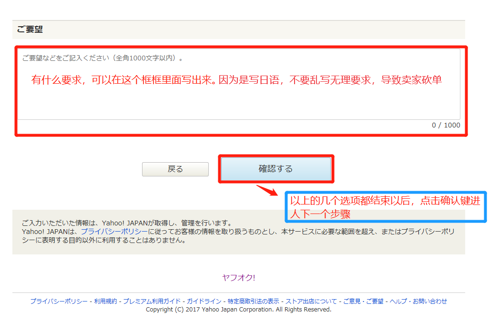Viewport: 489px width, 321px height.
Task: Click the Yahoo Japan copyright text
Action: tap(238, 309)
